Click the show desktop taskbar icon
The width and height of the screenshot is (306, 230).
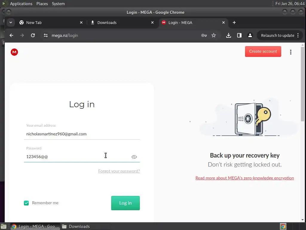tap(4, 226)
